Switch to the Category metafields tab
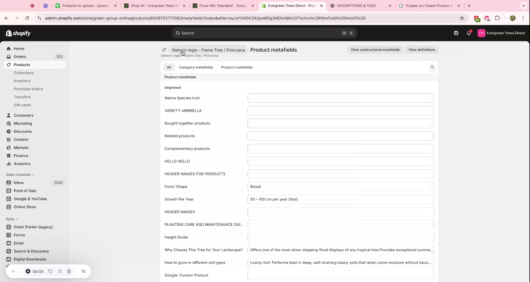530x282 pixels. (x=196, y=67)
